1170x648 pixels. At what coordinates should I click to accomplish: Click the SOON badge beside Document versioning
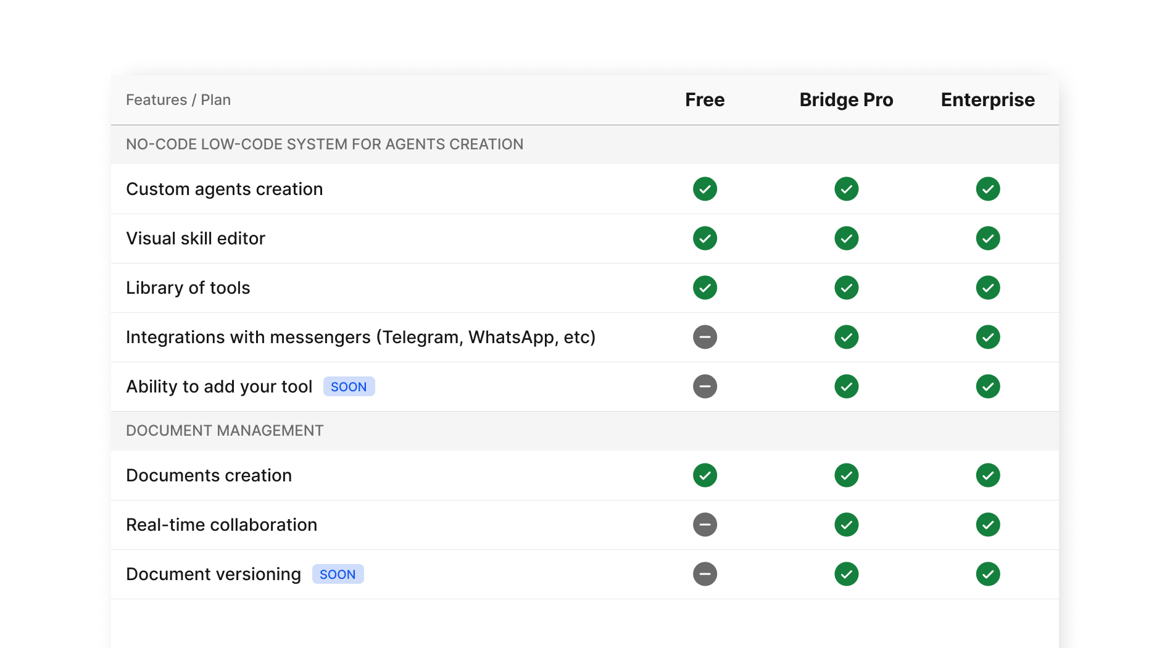[338, 574]
